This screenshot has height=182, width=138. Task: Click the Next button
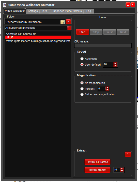click(123, 32)
